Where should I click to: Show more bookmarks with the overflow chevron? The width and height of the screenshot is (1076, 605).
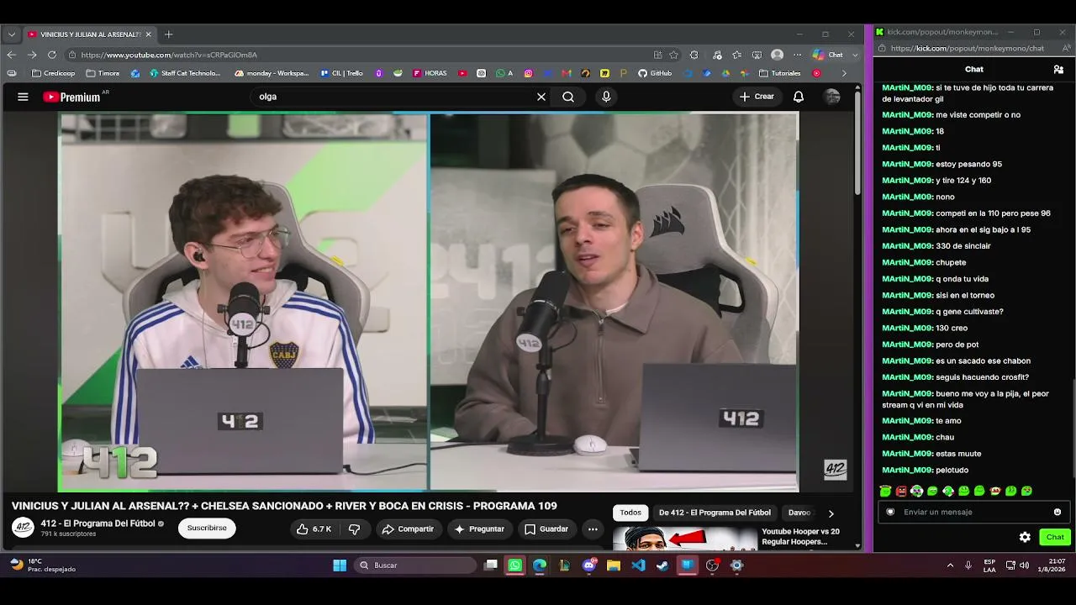(x=845, y=73)
